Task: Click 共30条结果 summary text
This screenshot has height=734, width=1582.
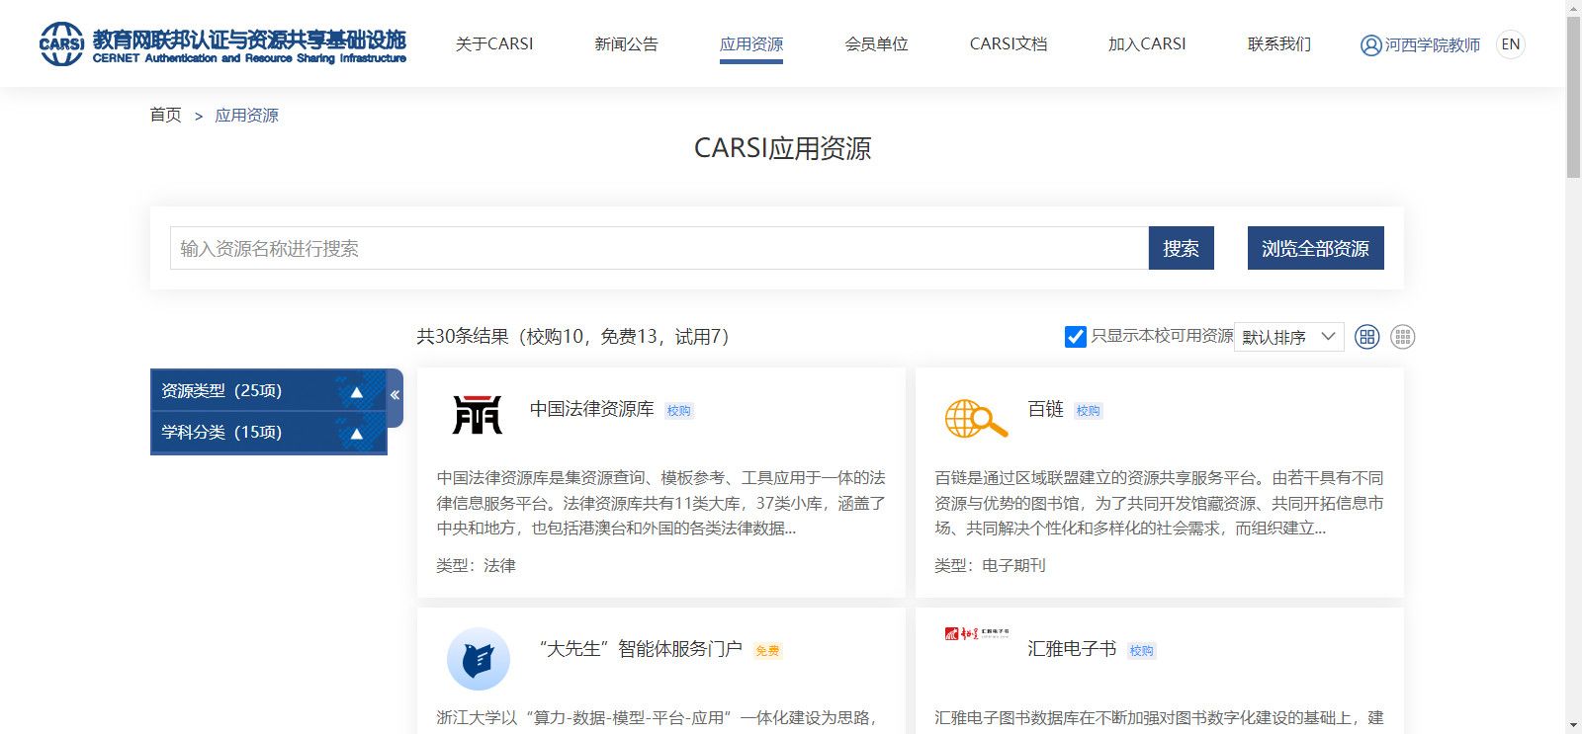Action: click(573, 337)
